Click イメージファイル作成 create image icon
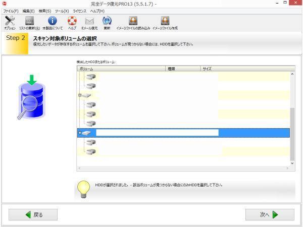Screen dimensions: 303x227 click(165, 21)
